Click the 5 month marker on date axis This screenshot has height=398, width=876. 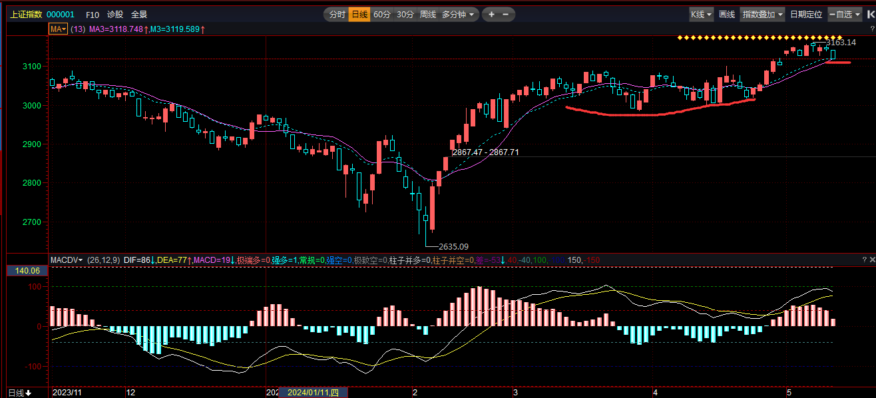[x=788, y=393]
